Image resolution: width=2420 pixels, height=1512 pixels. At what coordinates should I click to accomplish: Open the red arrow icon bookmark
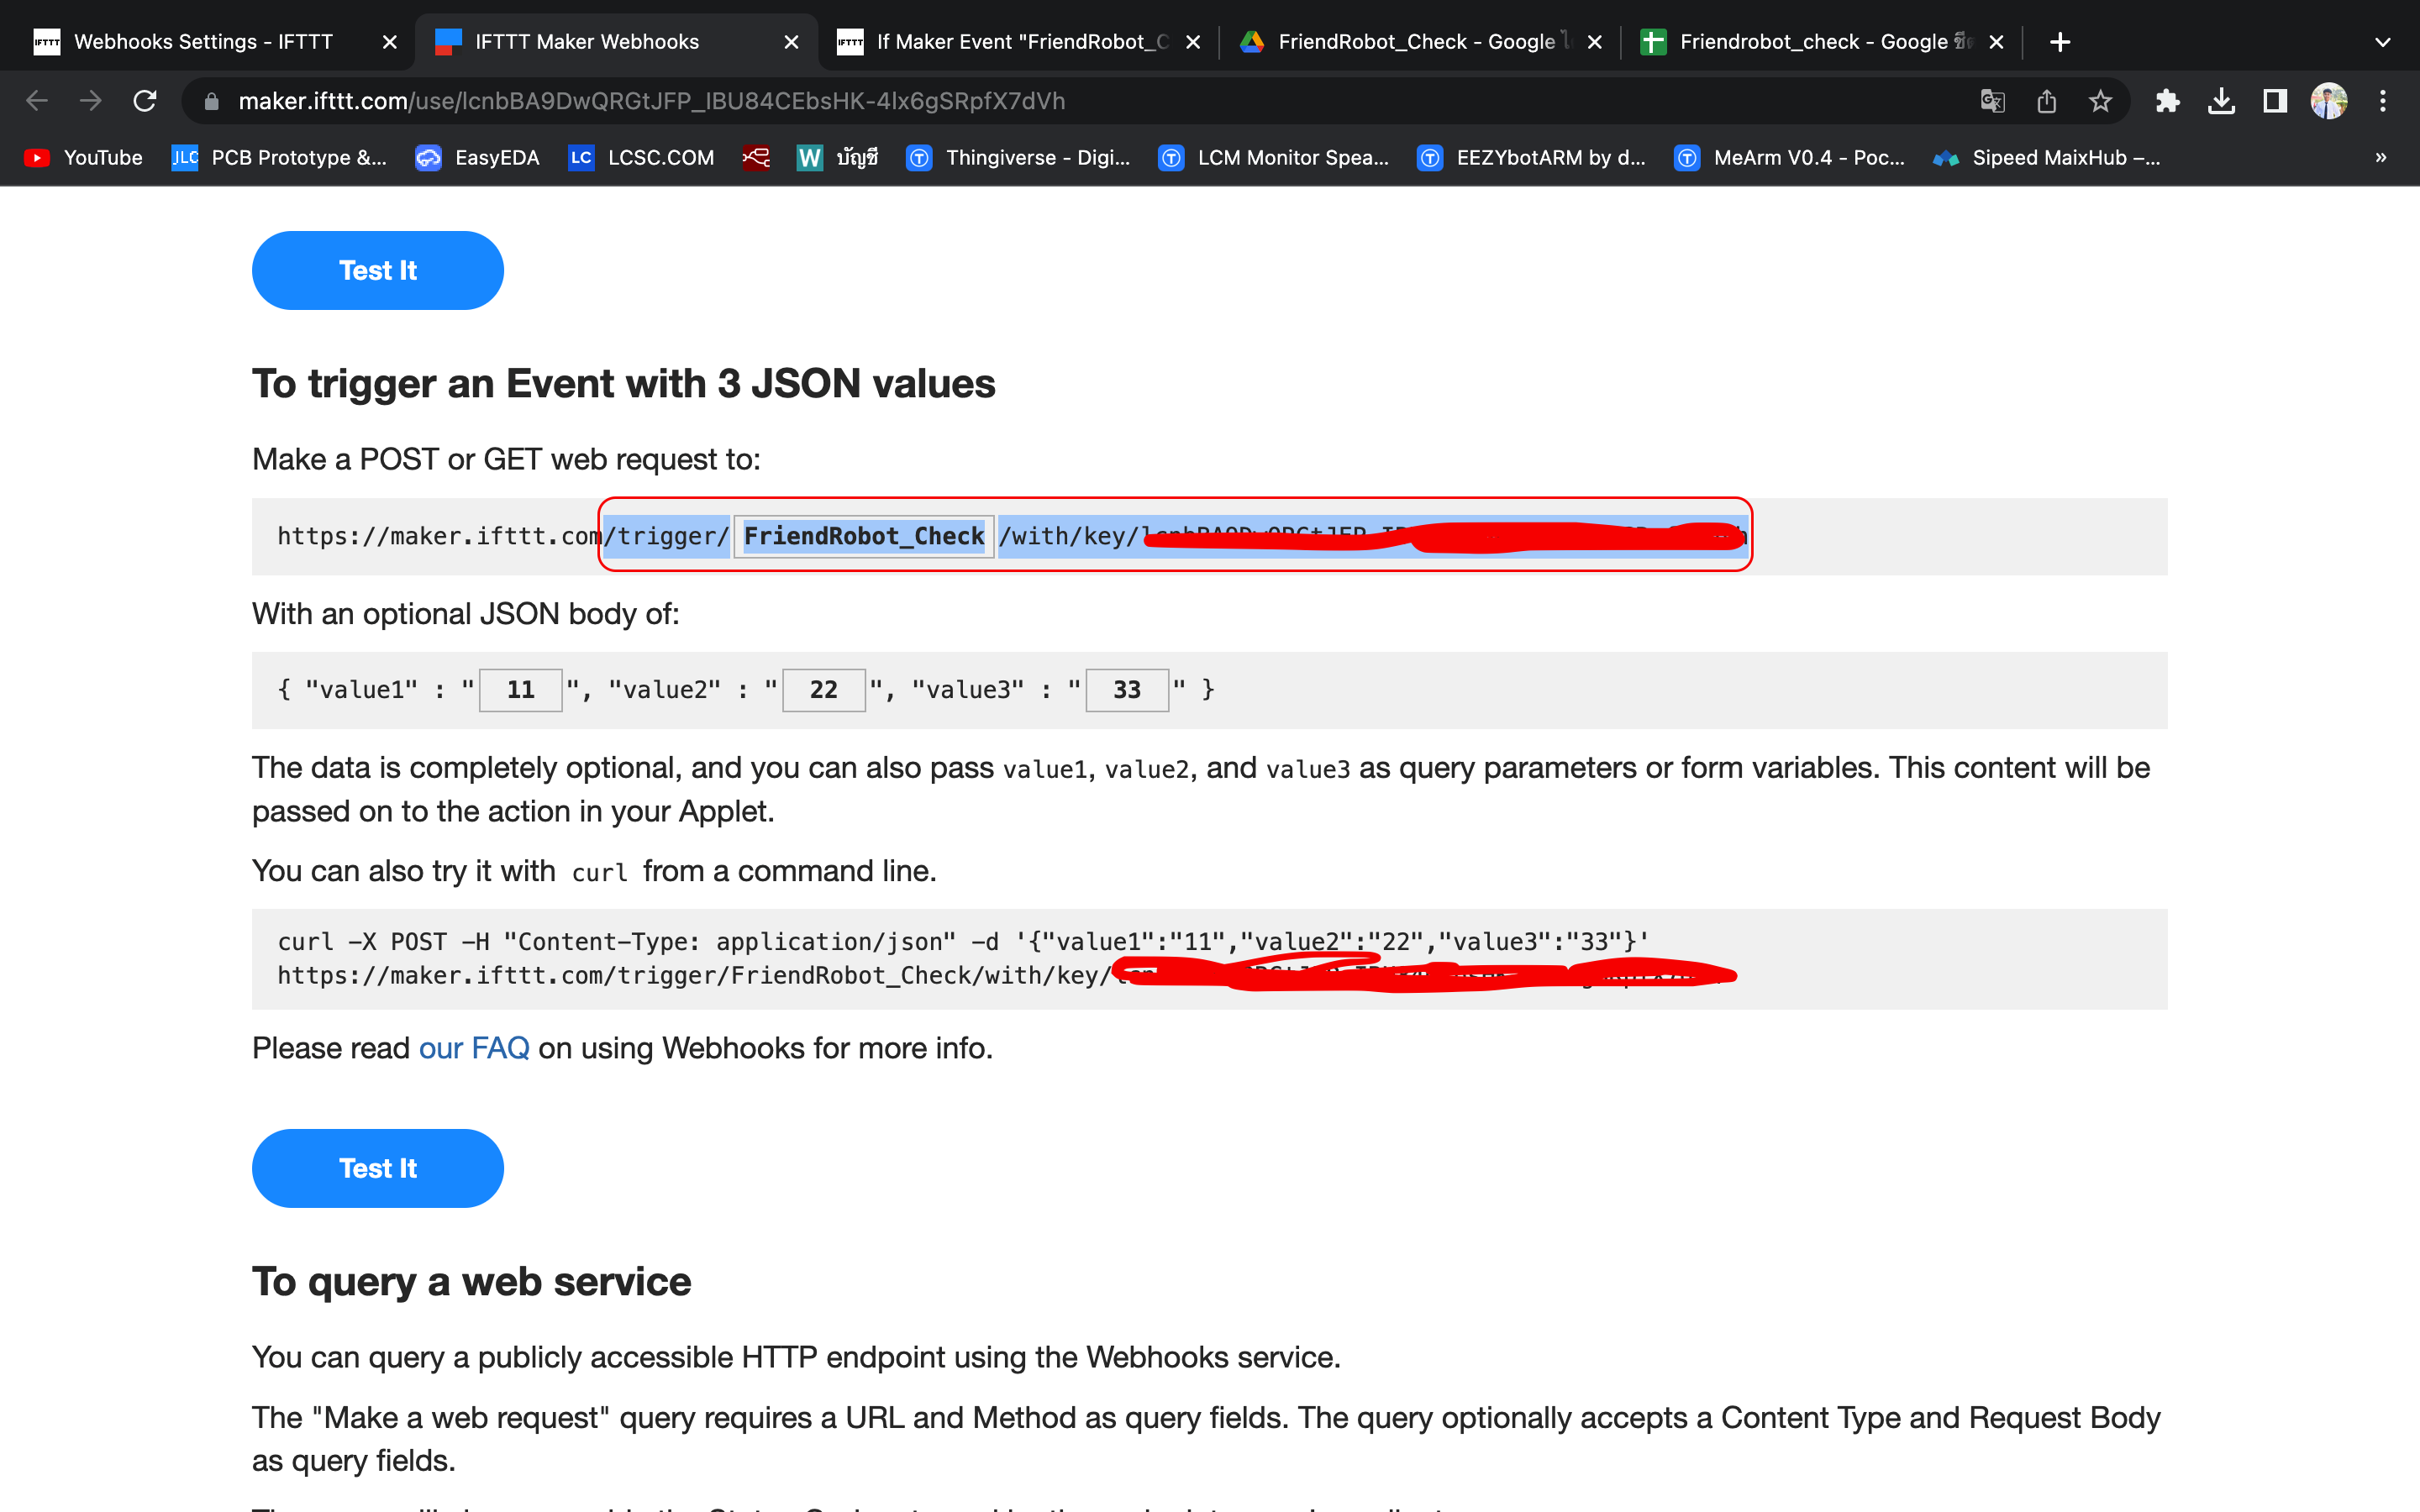756,157
